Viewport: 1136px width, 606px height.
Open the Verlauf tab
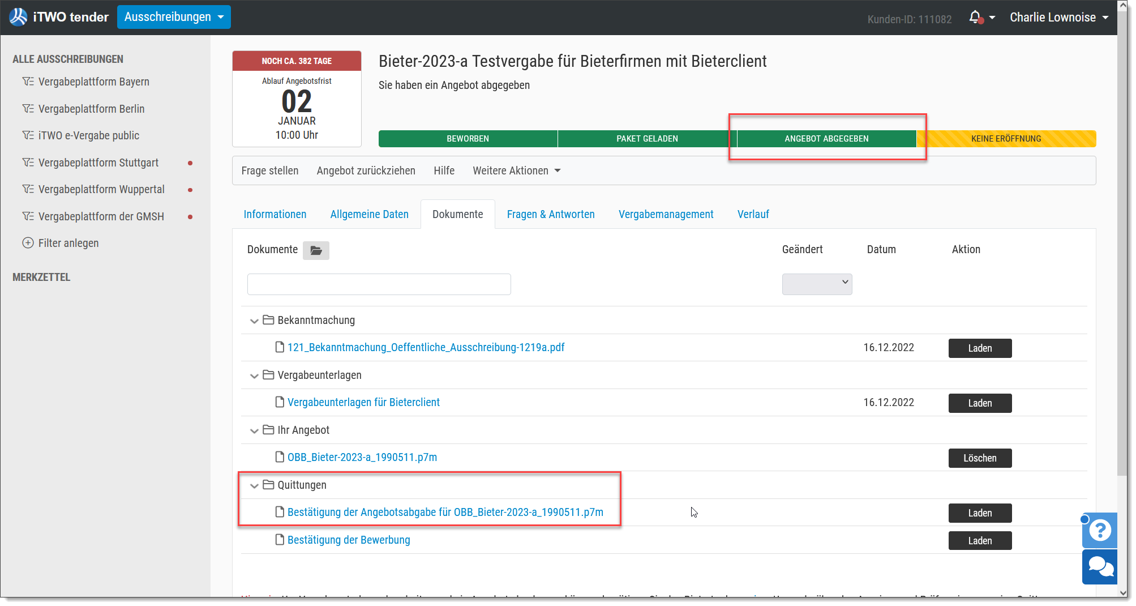753,214
